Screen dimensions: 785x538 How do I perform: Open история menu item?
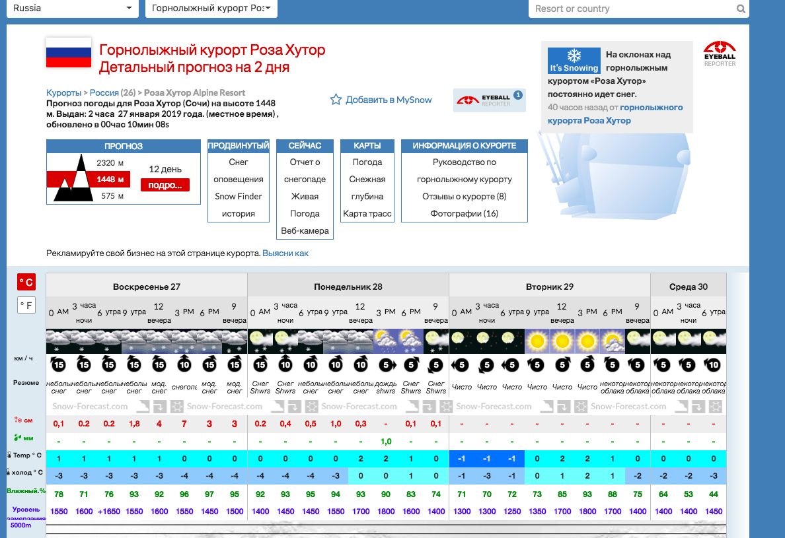[239, 213]
